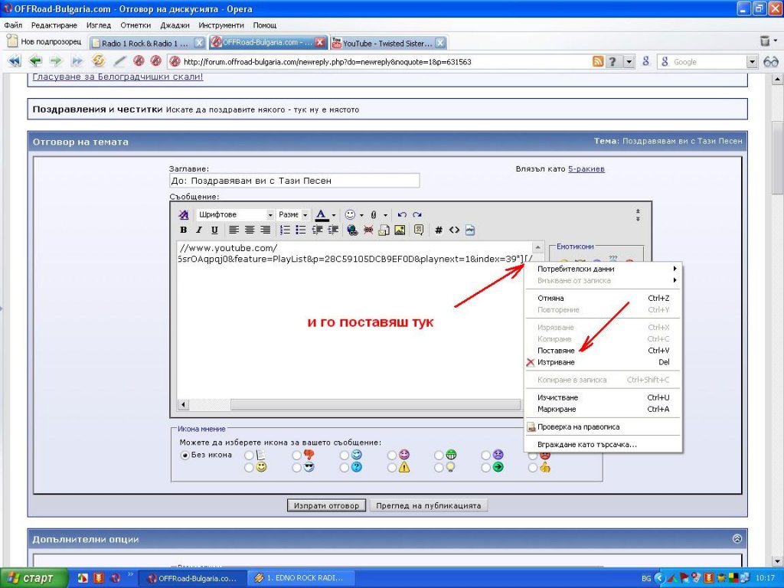Expand the attachment paperclip dropdown arrow
Image resolution: width=784 pixels, height=588 pixels.
386,215
